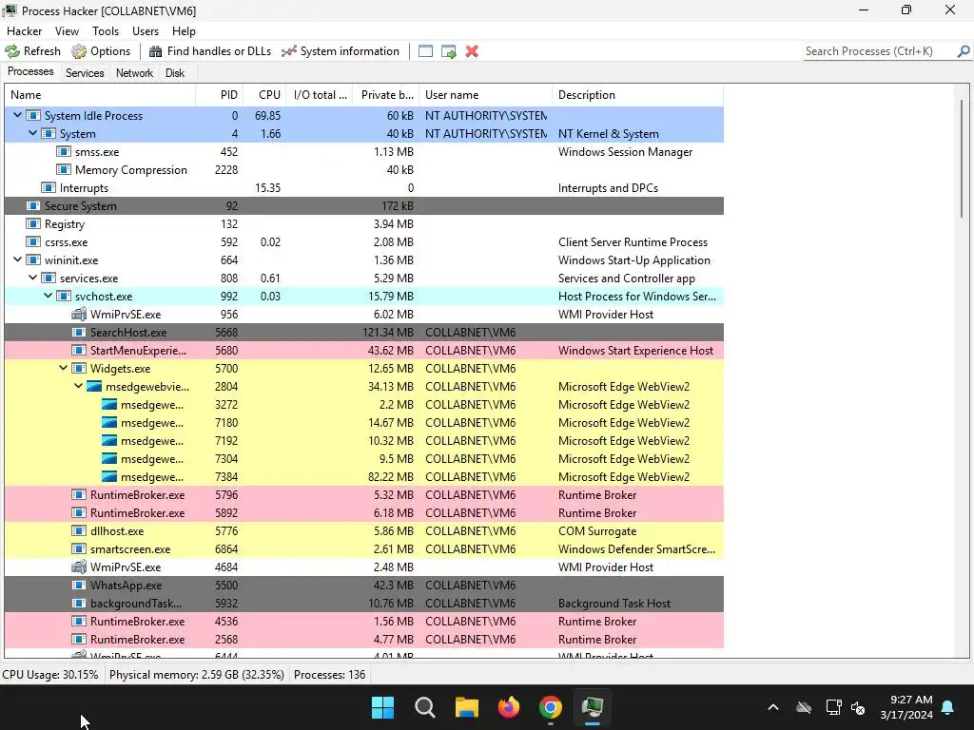The image size is (974, 730).
Task: Click inside Search Processes field
Action: coord(880,51)
